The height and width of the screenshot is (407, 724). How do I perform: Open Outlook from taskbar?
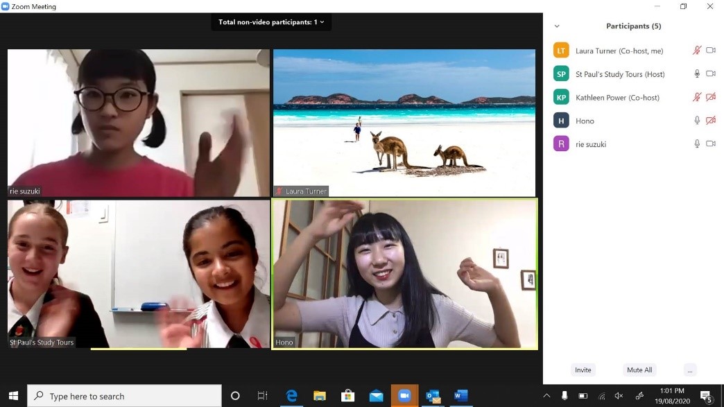point(433,396)
